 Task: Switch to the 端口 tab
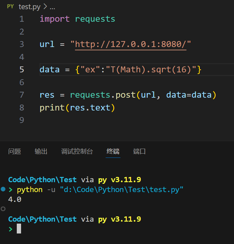click(x=139, y=151)
